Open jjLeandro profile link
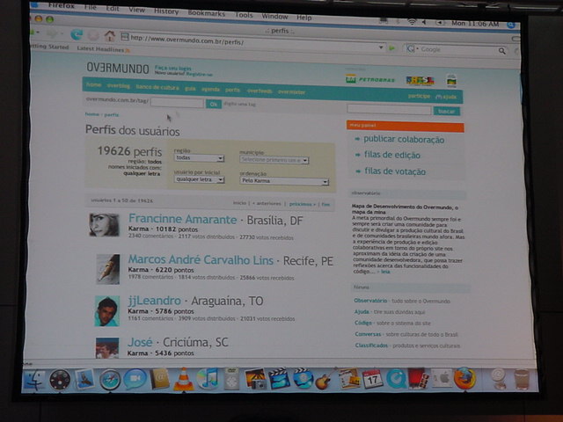This screenshot has width=563, height=422. 155,301
